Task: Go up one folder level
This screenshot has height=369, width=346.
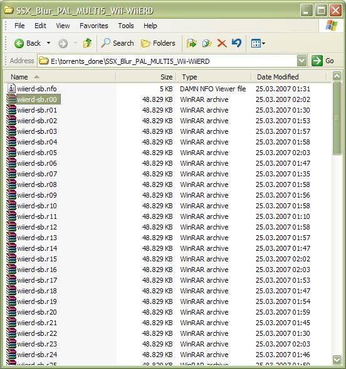Action: 87,43
